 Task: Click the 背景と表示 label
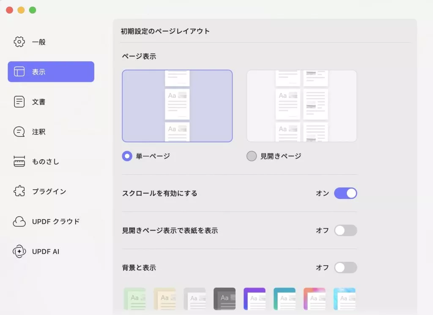pyautogui.click(x=139, y=268)
